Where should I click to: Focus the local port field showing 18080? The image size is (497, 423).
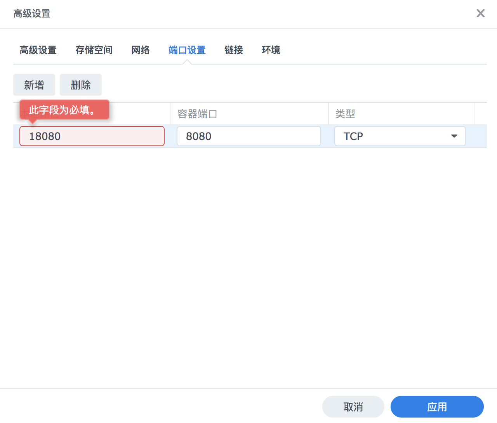[92, 136]
